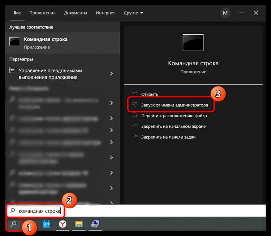Click the shield icon beside Запуск от имени администратора
271x236 pixels.
(x=135, y=104)
